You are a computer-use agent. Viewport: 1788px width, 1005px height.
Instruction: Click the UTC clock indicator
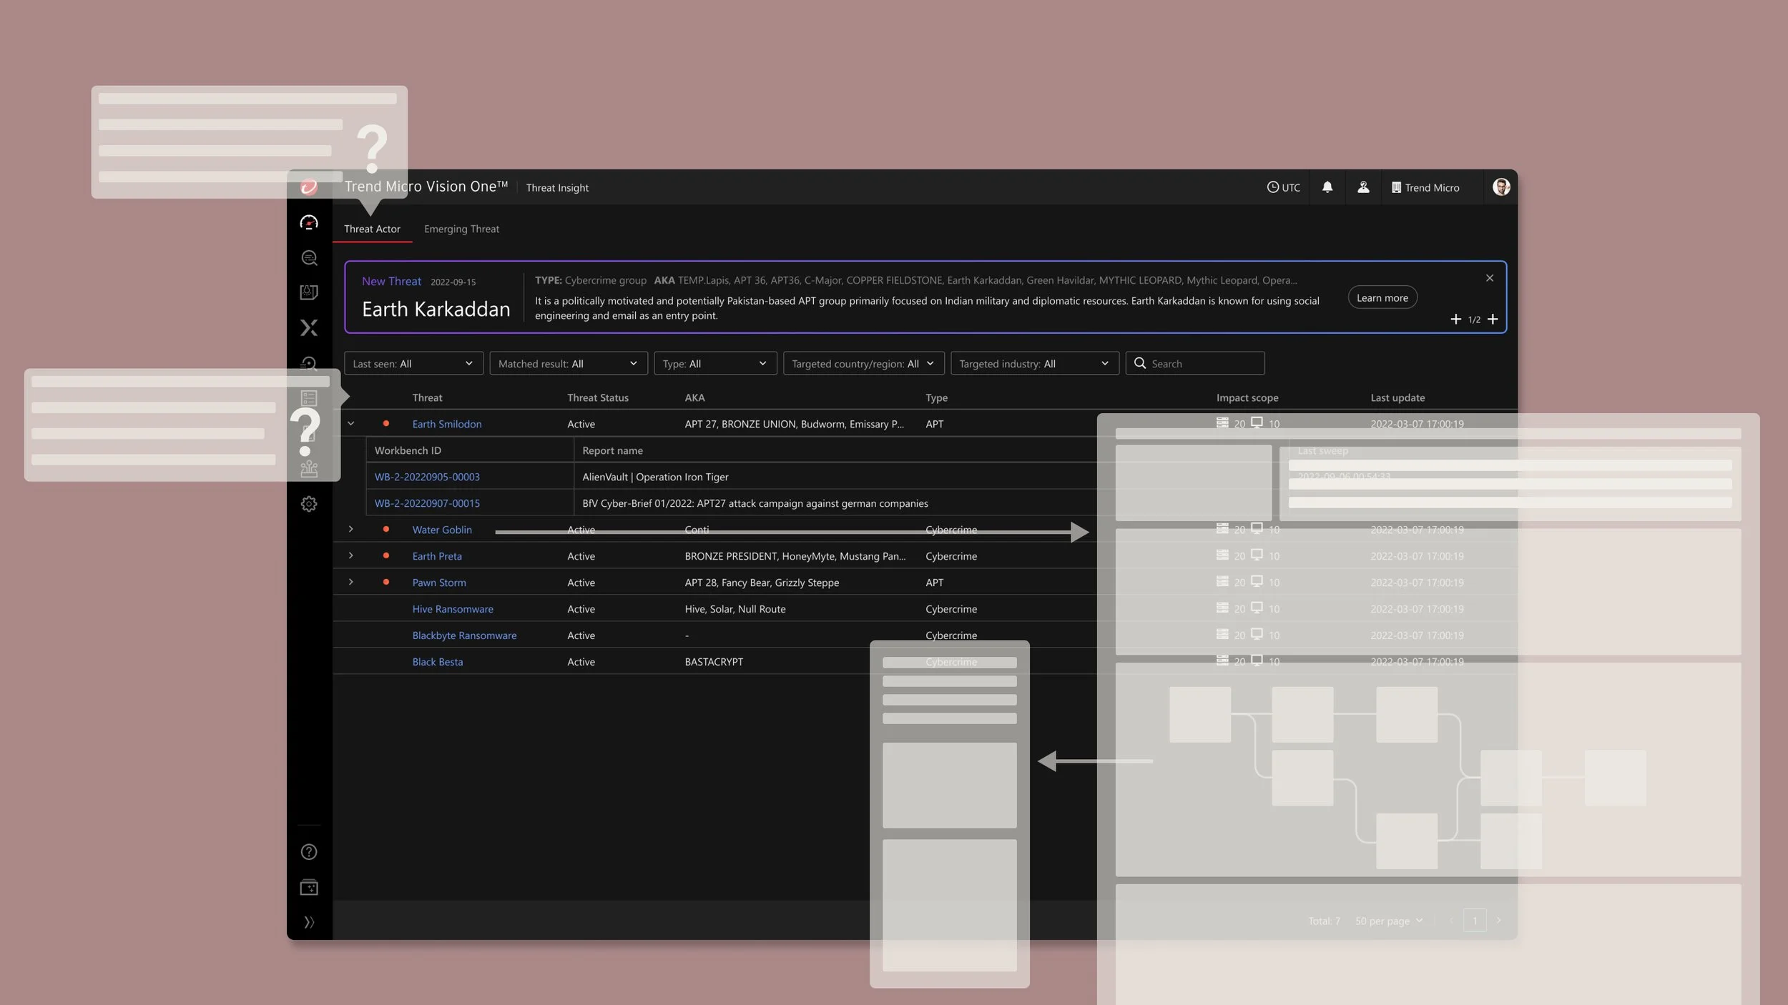point(1283,187)
